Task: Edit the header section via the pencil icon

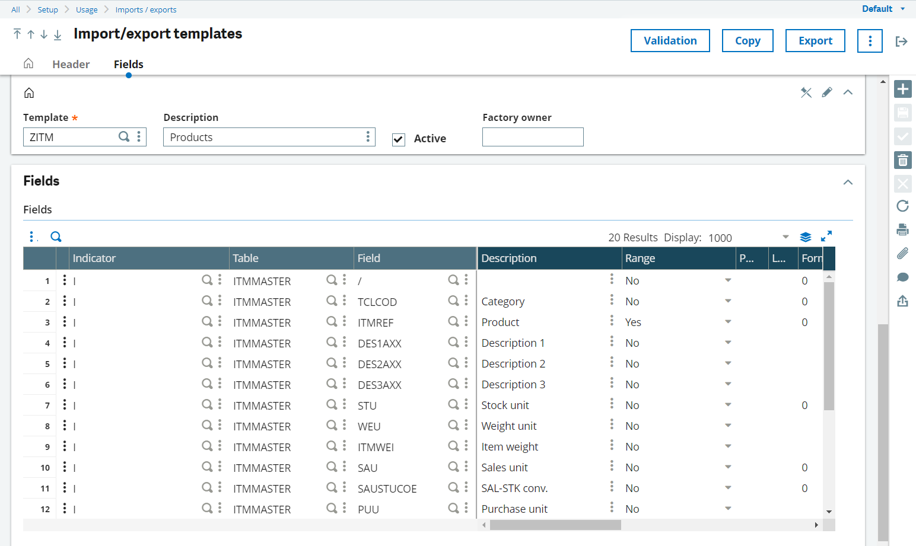Action: (827, 92)
